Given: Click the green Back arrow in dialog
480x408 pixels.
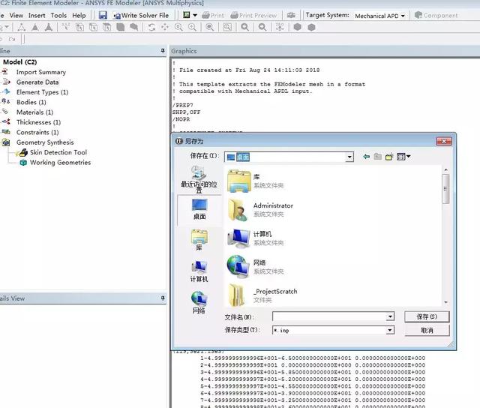Looking at the screenshot, I should click(x=366, y=157).
